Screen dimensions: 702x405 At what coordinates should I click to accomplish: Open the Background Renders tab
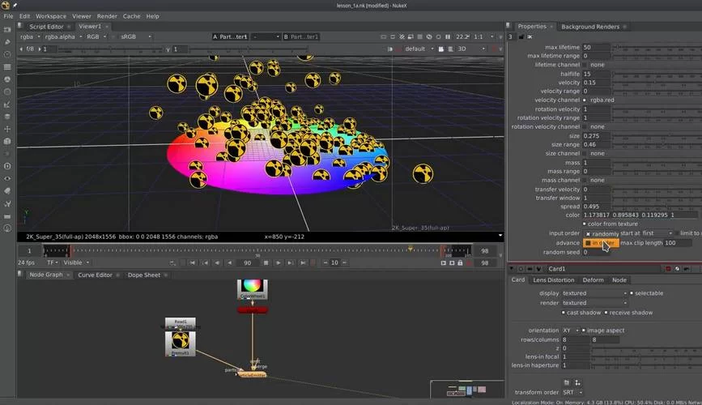point(590,27)
